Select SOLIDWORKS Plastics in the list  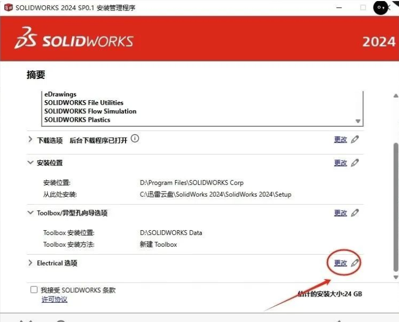coord(77,120)
